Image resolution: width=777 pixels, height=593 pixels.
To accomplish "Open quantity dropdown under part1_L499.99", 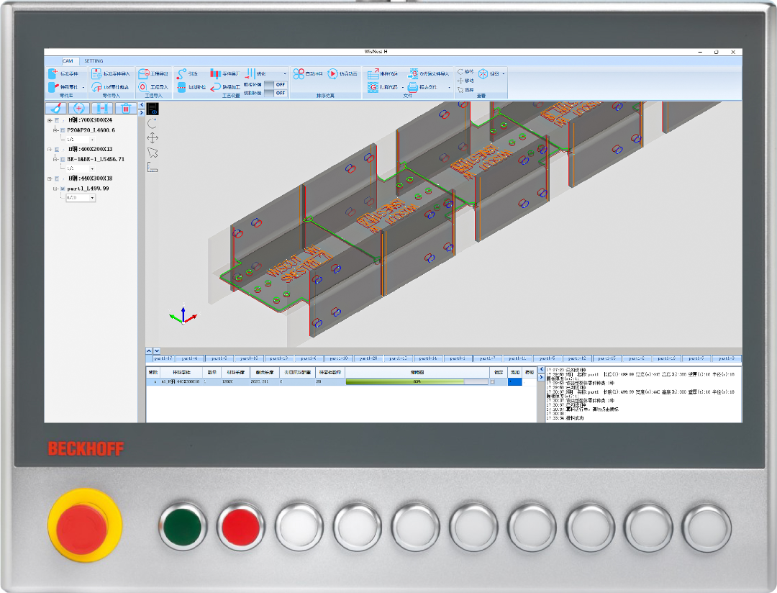I will pos(92,198).
